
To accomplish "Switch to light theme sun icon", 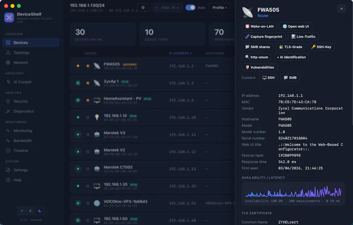I will pyautogui.click(x=22, y=211).
